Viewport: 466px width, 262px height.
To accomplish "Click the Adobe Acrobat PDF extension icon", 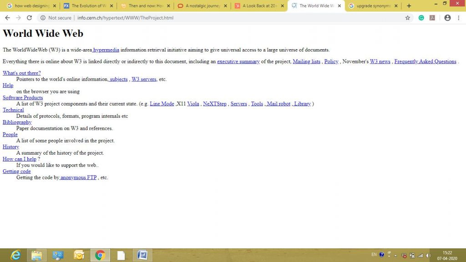I will pyautogui.click(x=432, y=18).
